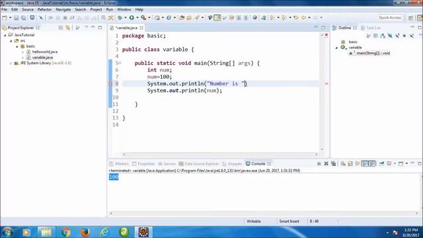Screen dimensions: 423x238
Task: Minimize the Project Explorer view
Action: click(93, 28)
